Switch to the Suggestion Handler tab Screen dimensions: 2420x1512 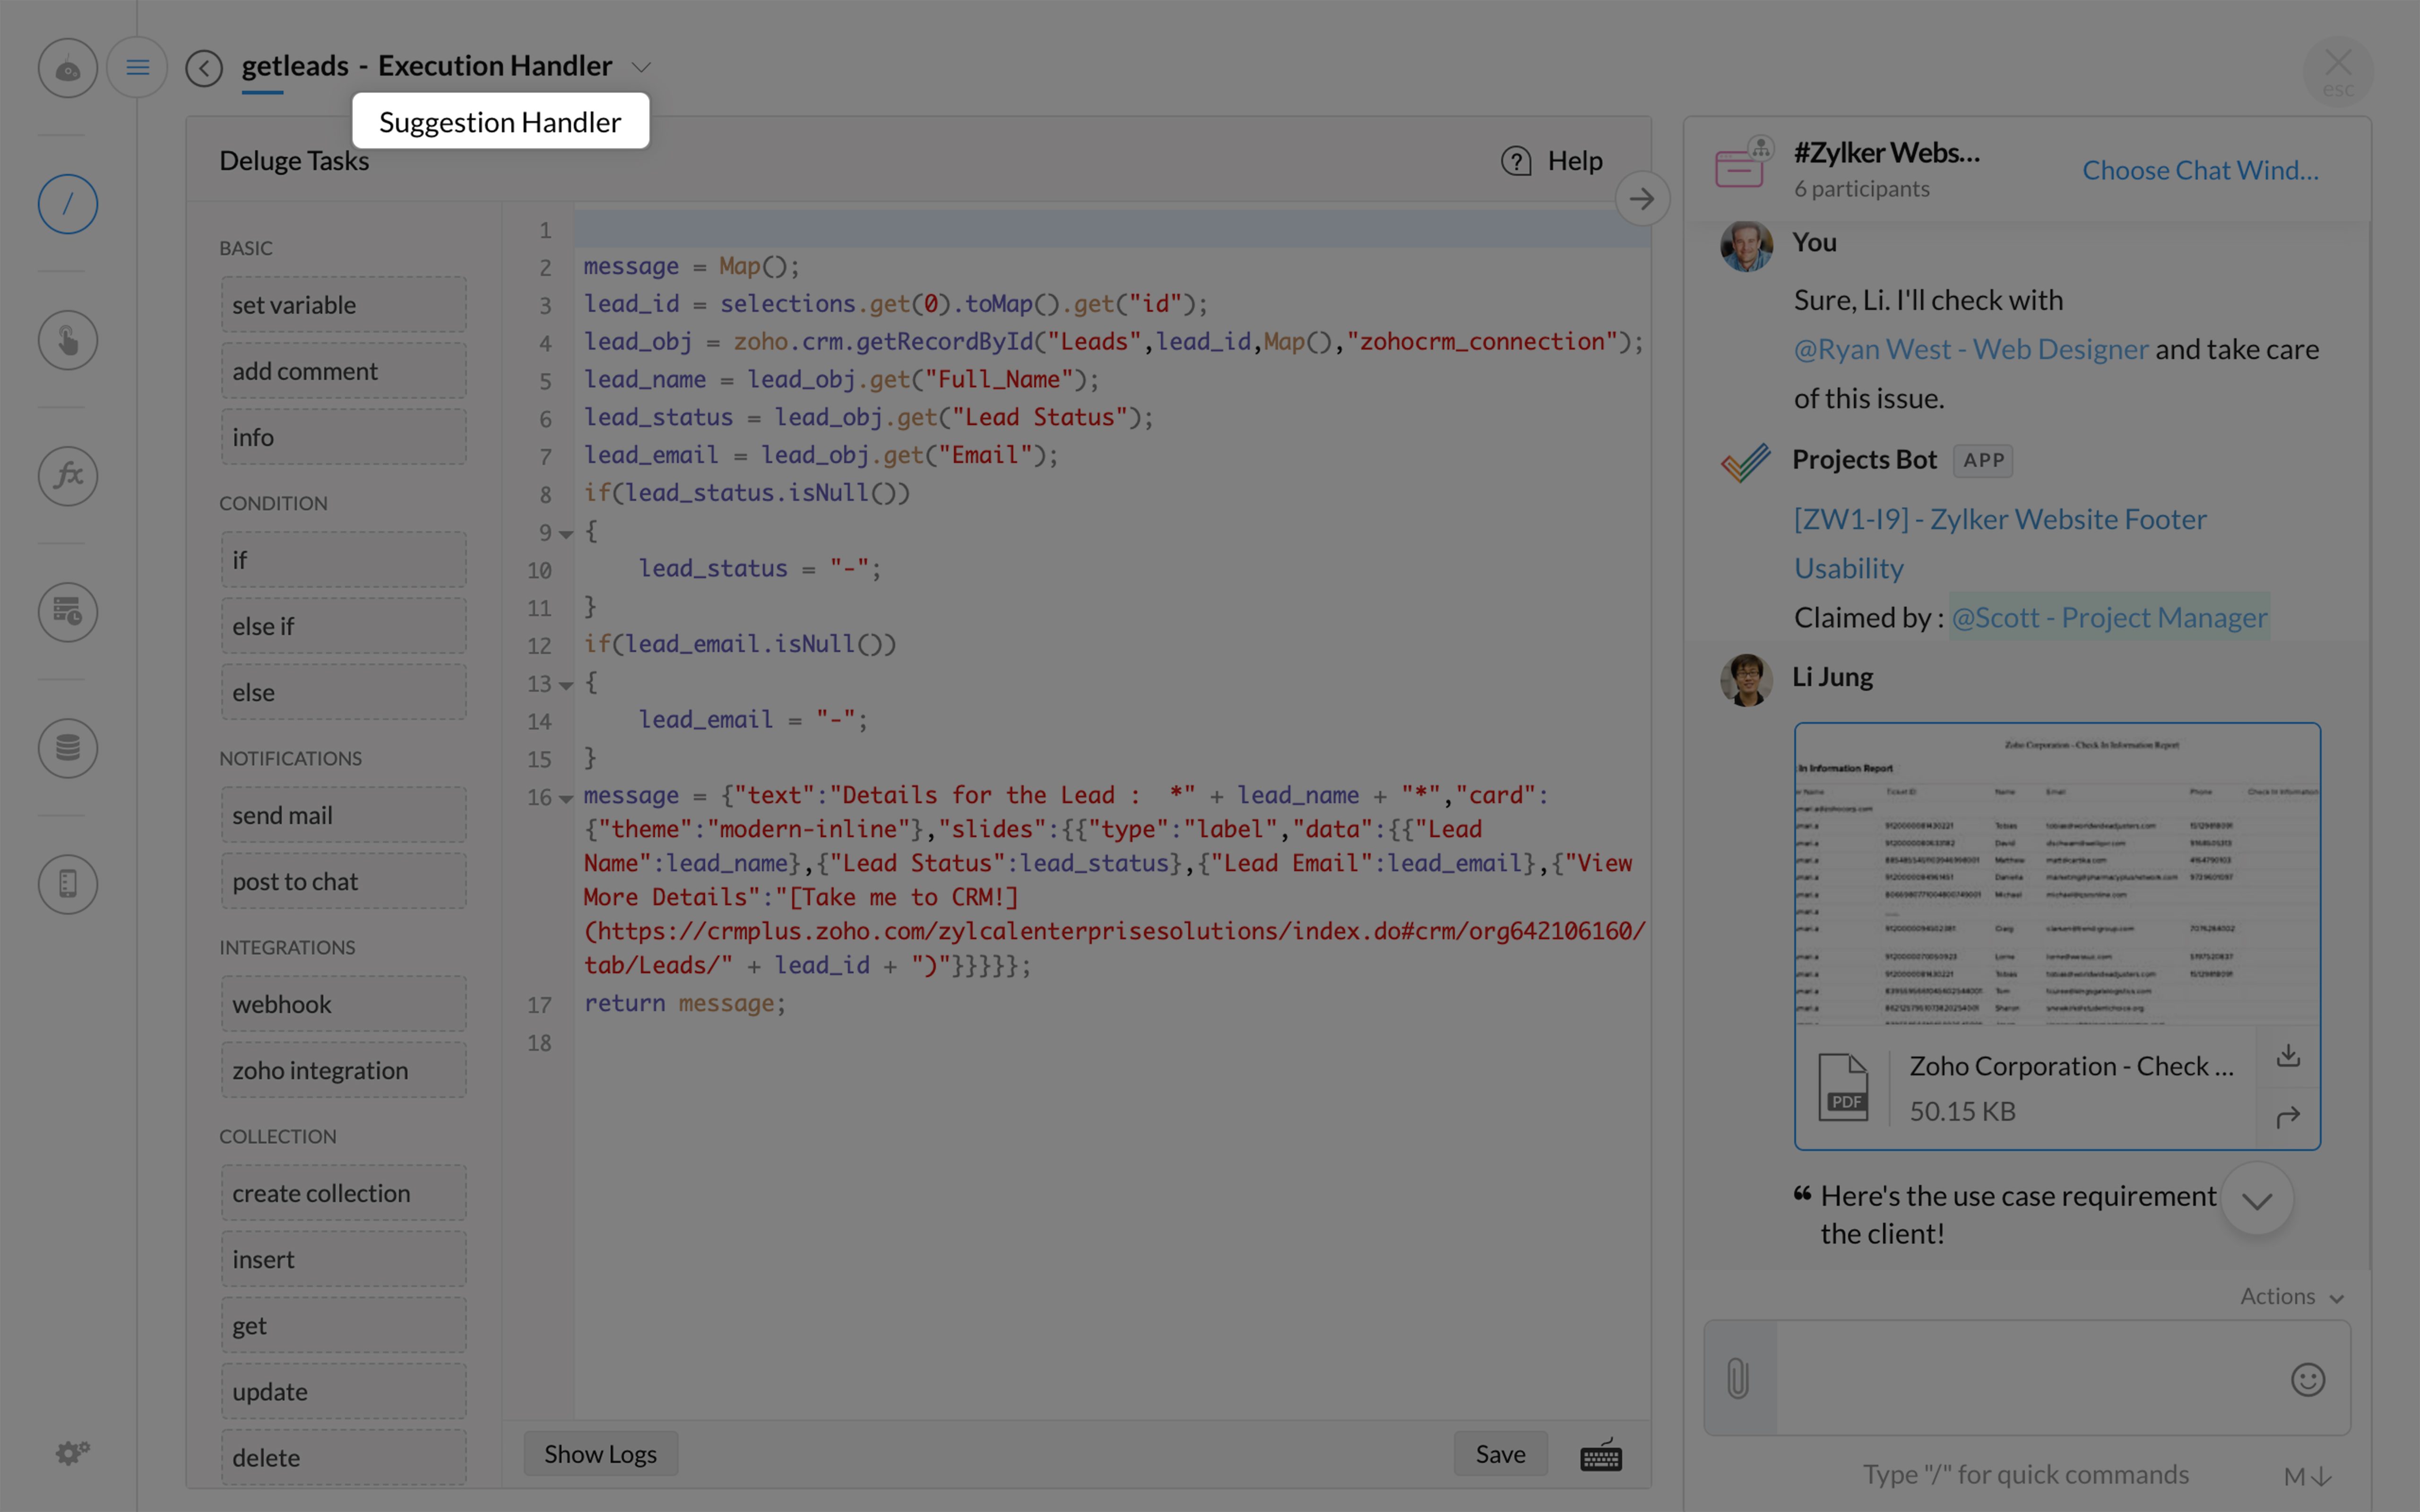point(500,121)
